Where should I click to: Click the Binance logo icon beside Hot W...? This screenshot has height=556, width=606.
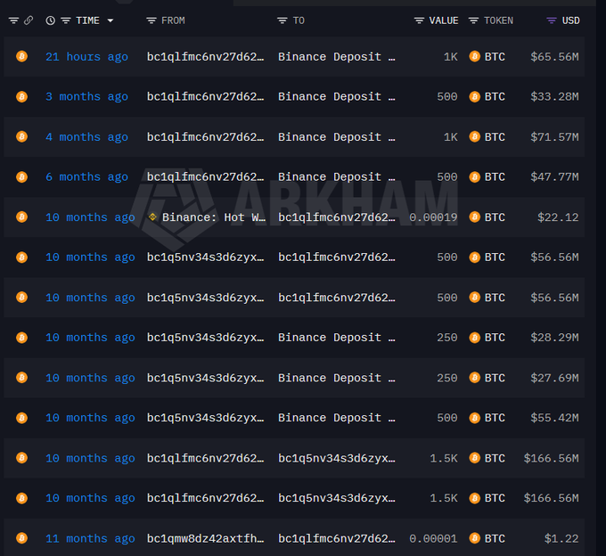(152, 217)
